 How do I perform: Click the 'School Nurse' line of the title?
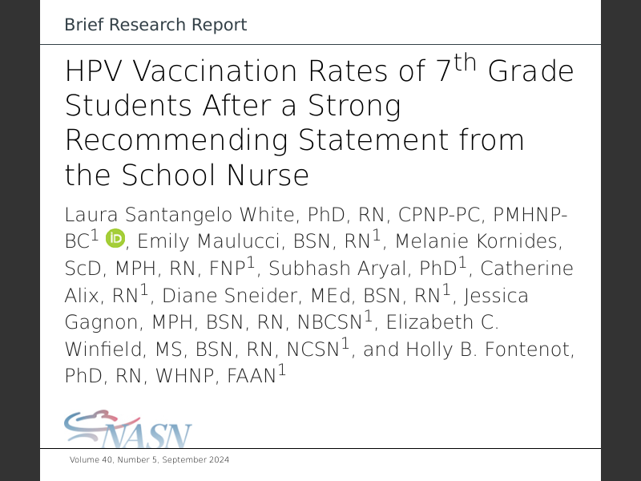pos(186,175)
